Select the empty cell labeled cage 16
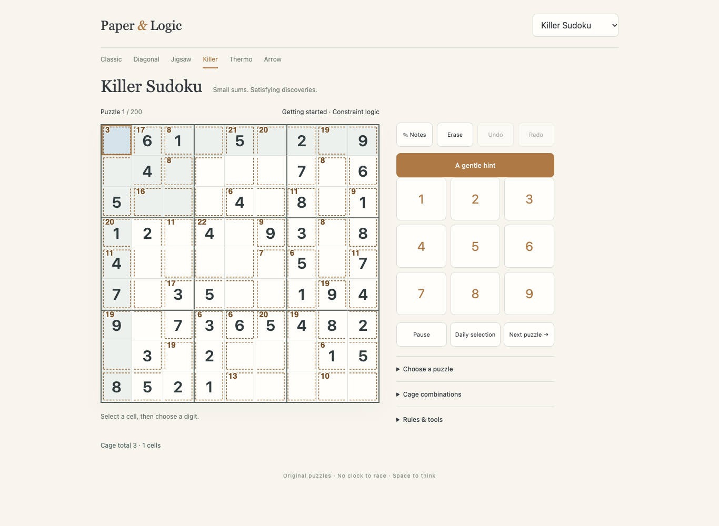 pyautogui.click(x=147, y=202)
